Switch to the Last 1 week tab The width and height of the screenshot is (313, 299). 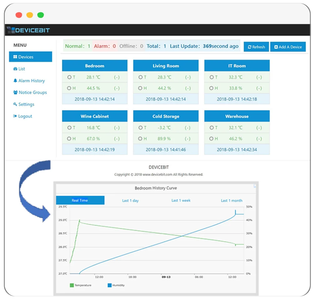click(x=181, y=200)
